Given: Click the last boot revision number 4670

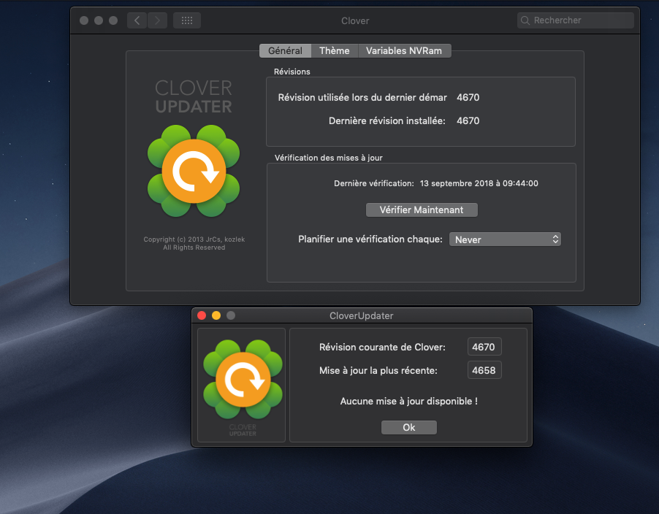Looking at the screenshot, I should click(468, 97).
